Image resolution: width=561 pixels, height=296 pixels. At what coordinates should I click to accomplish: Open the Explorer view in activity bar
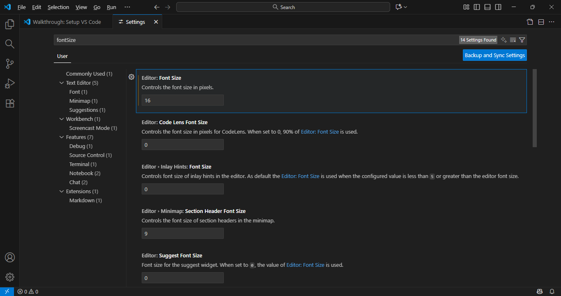coord(10,25)
